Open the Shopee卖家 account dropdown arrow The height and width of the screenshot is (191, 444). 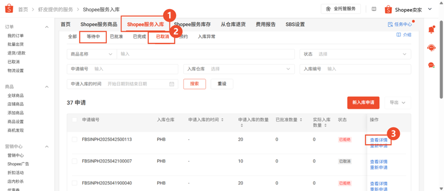coord(429,10)
